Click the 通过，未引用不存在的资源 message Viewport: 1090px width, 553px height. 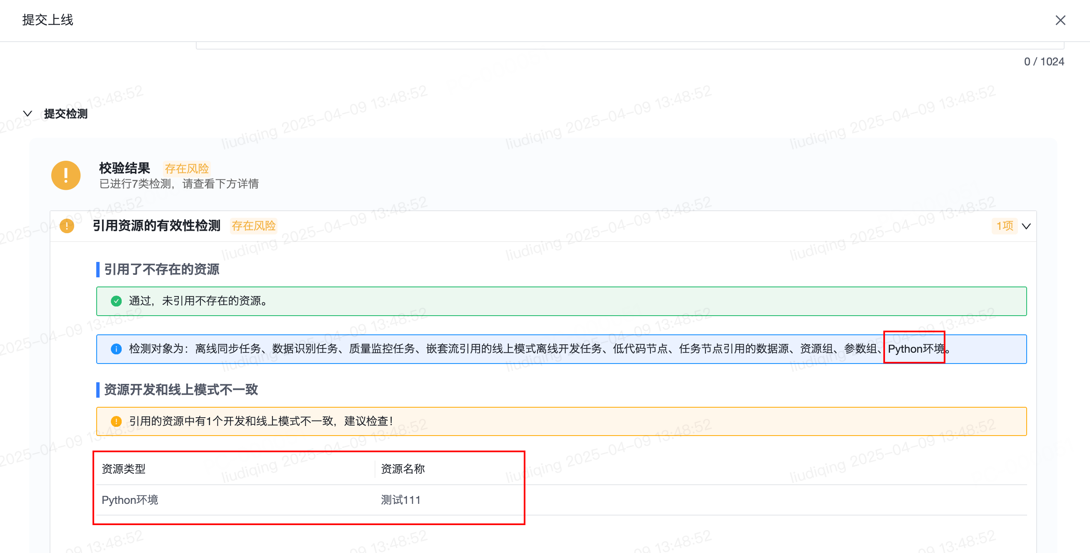coord(198,301)
